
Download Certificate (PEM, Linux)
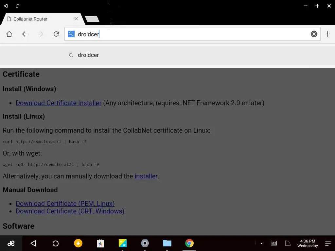(65, 204)
